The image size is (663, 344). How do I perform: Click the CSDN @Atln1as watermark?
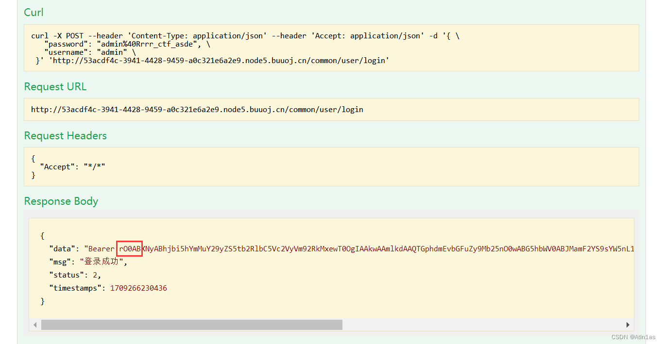(633, 337)
